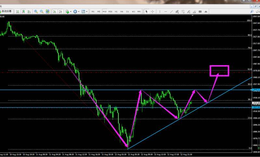Select D1 timeframe
Screen dimensions: 260x157
127,11
